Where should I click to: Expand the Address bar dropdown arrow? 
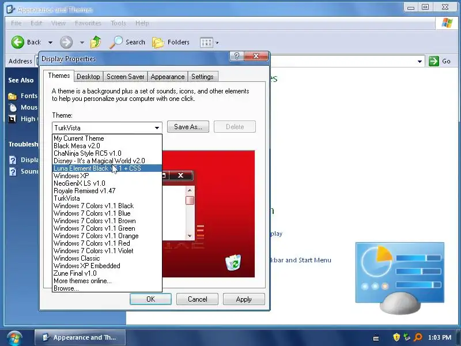(x=420, y=61)
